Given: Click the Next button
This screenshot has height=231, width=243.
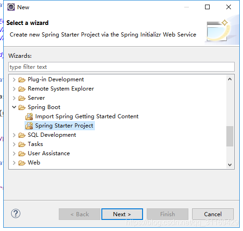Looking at the screenshot, I should click(x=122, y=214).
